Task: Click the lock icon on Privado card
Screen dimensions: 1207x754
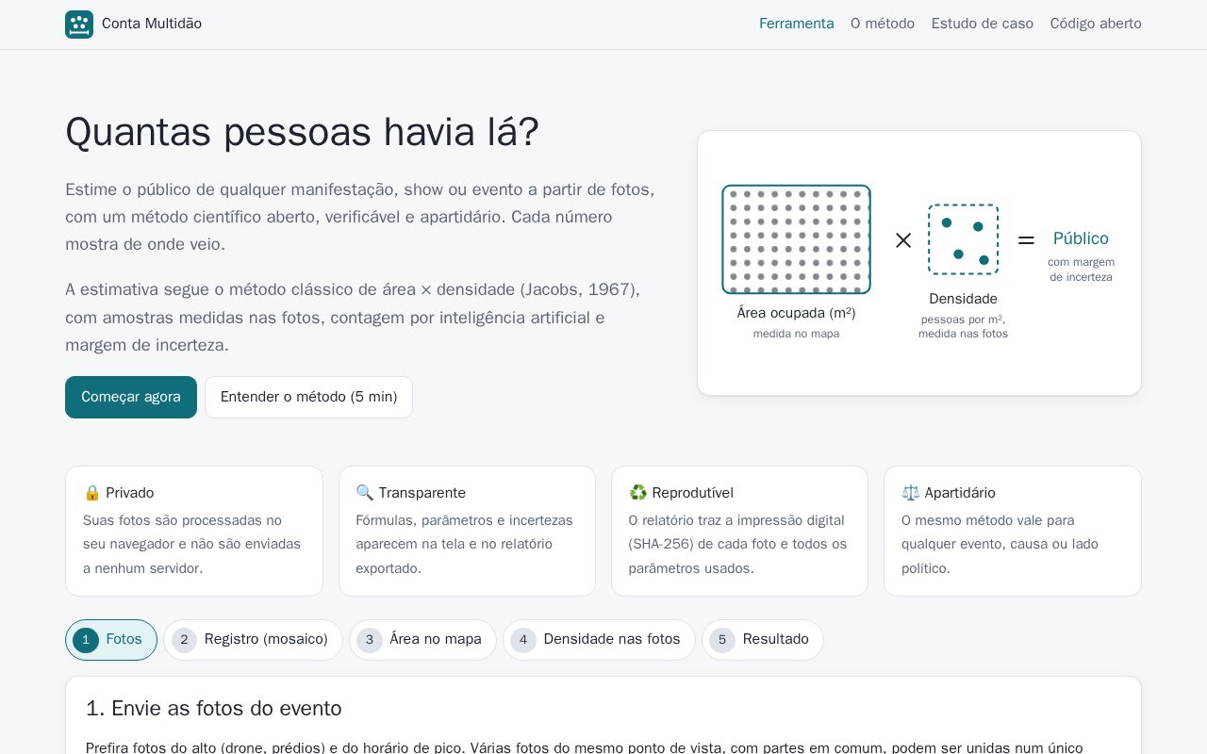Action: [x=91, y=493]
